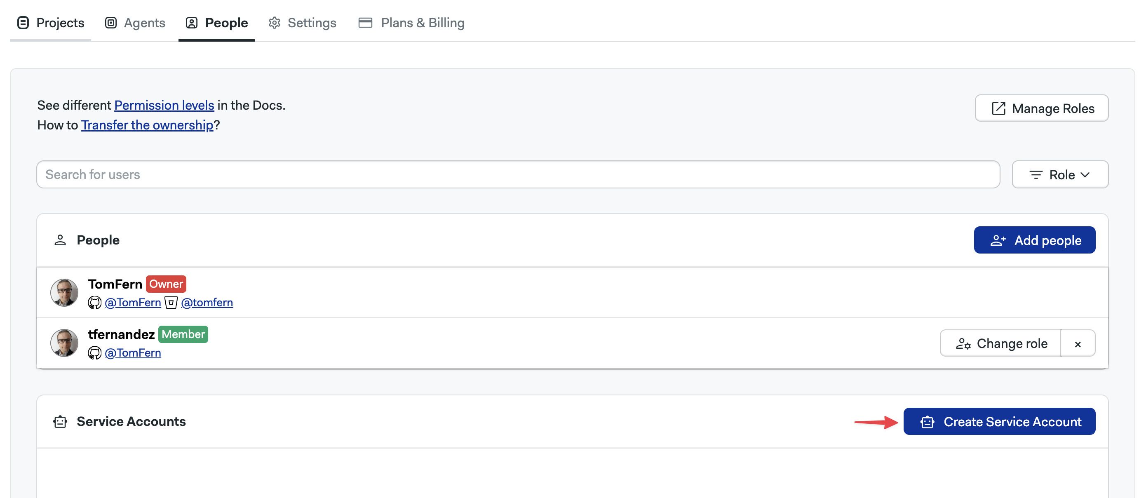Open the Permission levels documentation link
The image size is (1146, 498).
(x=164, y=105)
